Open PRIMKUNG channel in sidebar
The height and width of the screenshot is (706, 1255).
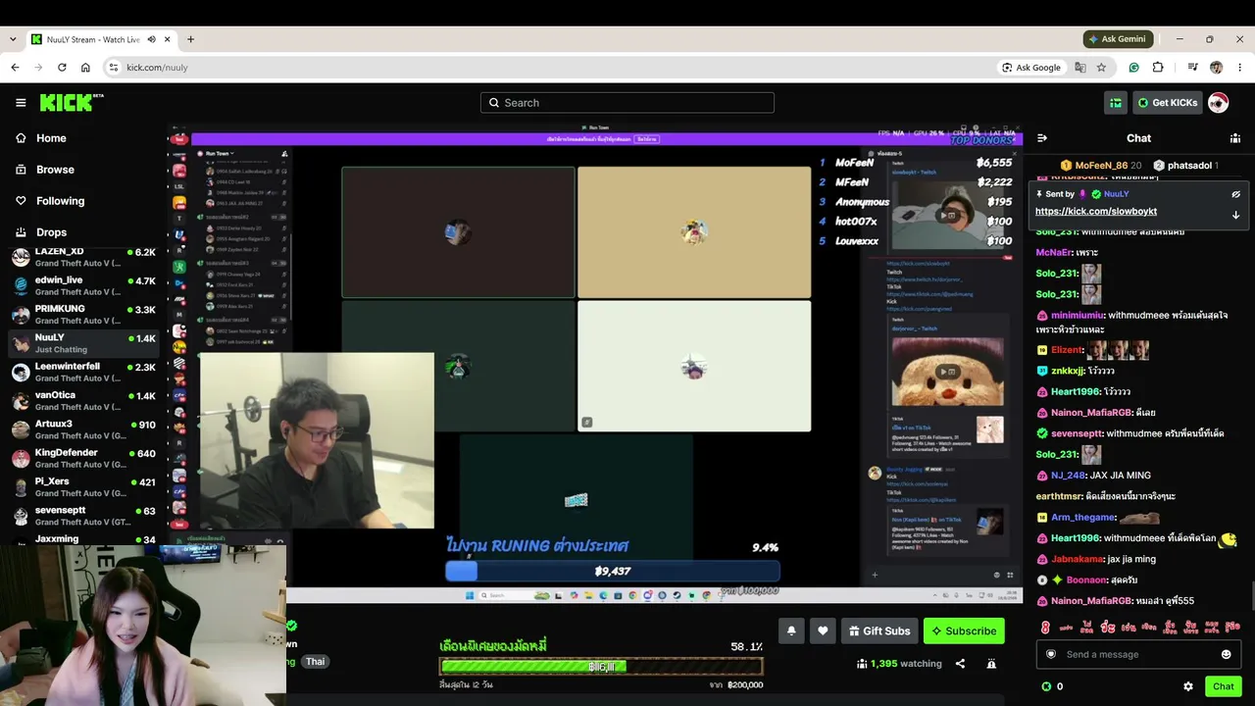click(83, 315)
